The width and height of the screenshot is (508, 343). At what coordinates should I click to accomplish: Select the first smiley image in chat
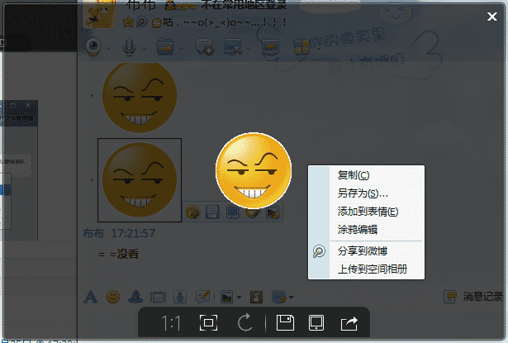(140, 98)
